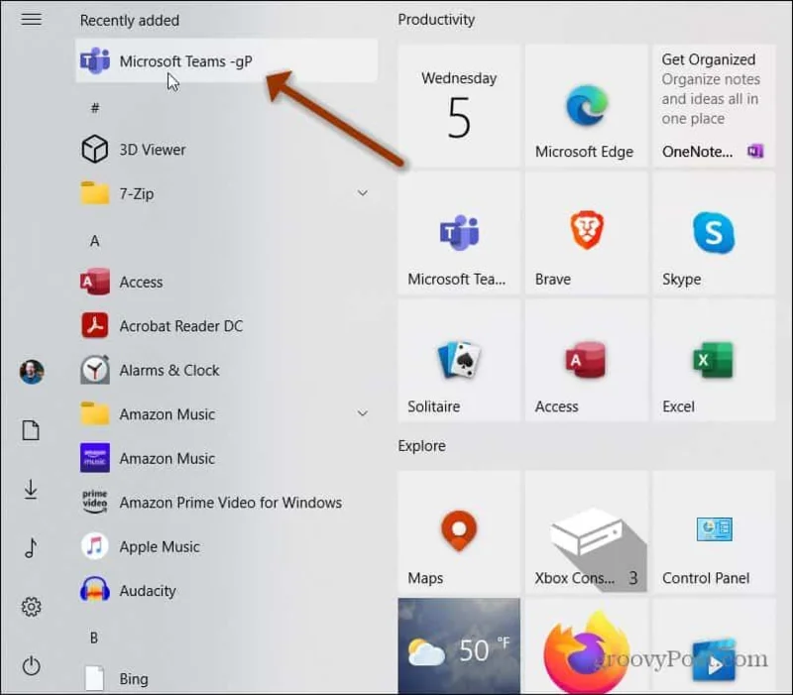Launch Apple Music from the list
The image size is (793, 695).
[226, 546]
